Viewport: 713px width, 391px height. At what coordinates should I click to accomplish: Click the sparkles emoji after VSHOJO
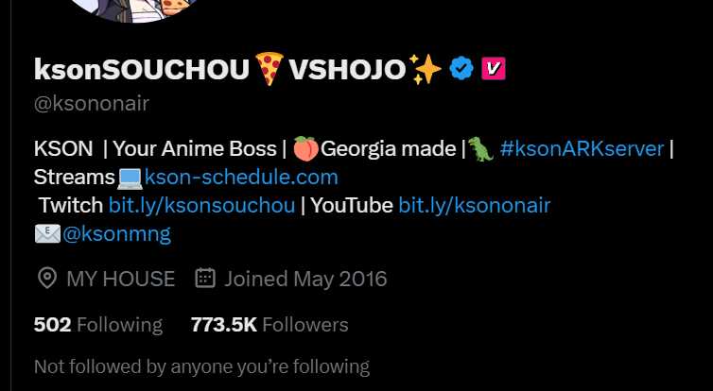click(x=426, y=69)
